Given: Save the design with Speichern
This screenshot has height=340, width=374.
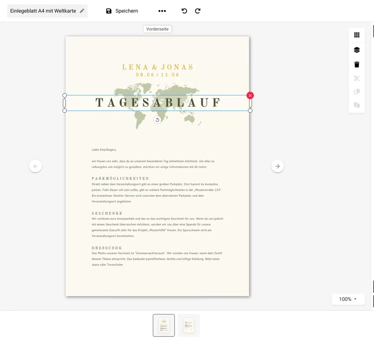Looking at the screenshot, I should [122, 11].
